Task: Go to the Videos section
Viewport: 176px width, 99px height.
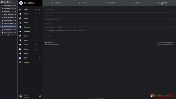Action: [26, 18]
